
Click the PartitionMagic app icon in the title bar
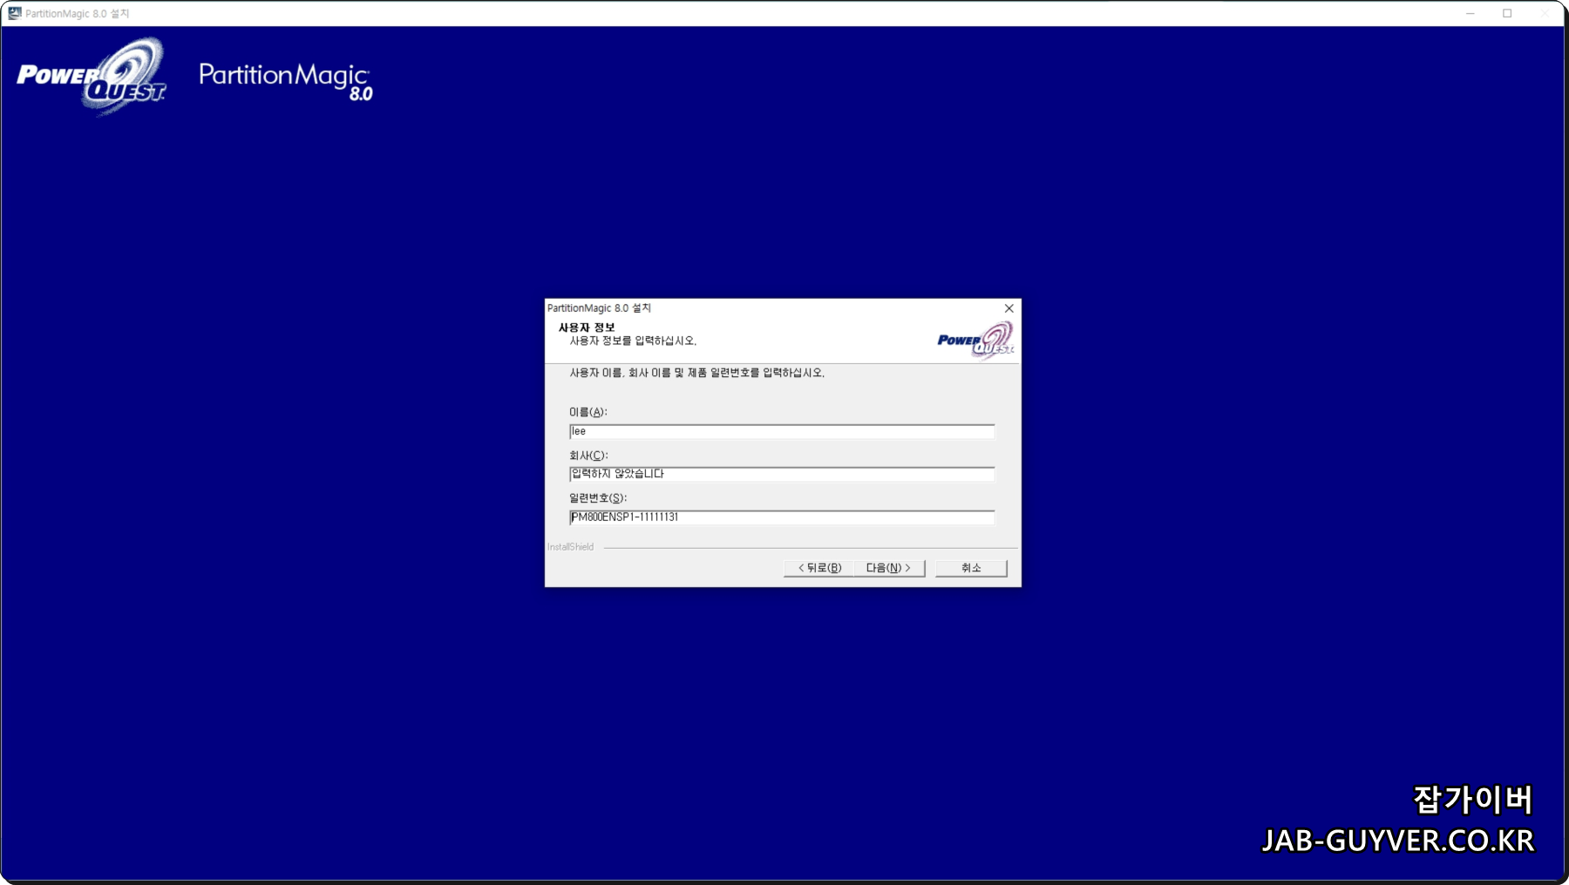click(x=14, y=13)
